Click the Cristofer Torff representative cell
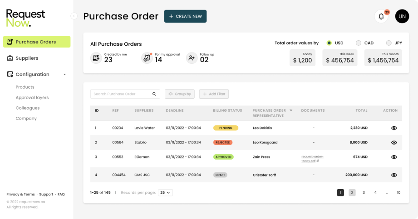 point(264,175)
